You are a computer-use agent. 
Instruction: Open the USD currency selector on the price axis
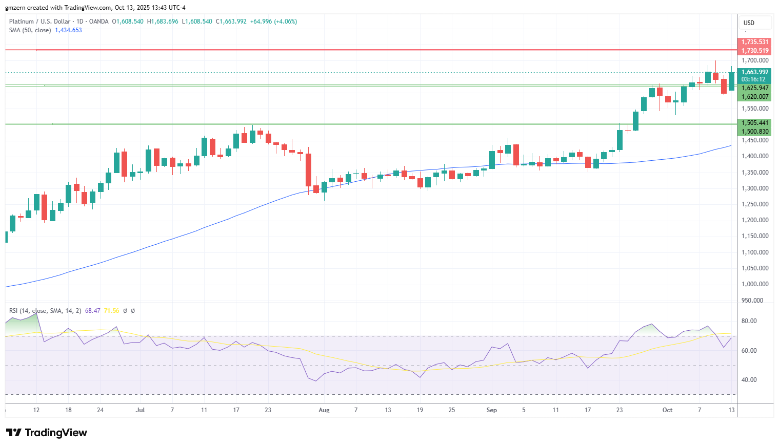[x=754, y=23]
